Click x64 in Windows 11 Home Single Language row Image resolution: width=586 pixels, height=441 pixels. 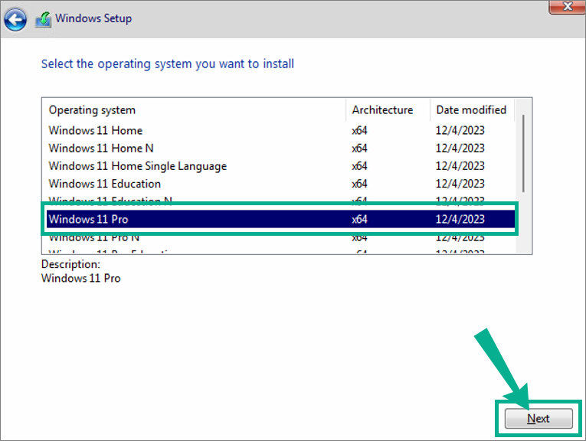(359, 166)
